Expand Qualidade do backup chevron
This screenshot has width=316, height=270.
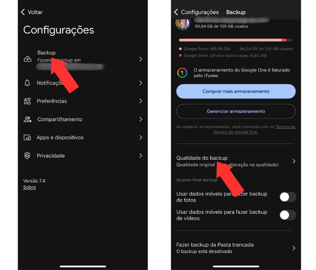click(294, 161)
